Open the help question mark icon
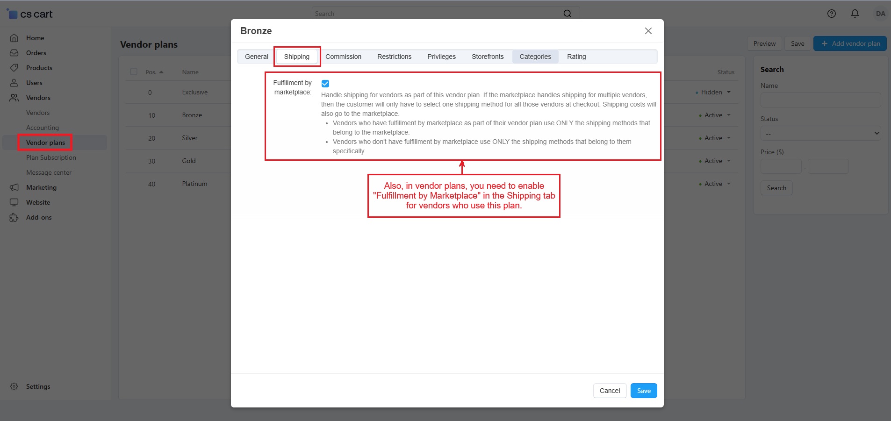The width and height of the screenshot is (891, 421). [831, 14]
